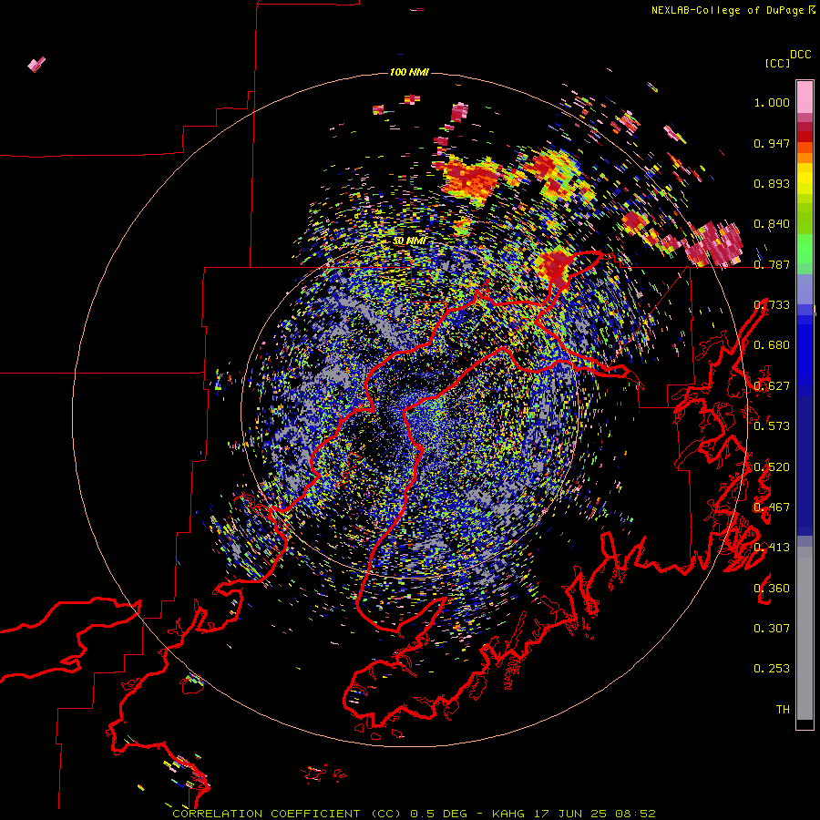Pick the bright green swatch on the color bar
820x820 pixels.
point(805,249)
